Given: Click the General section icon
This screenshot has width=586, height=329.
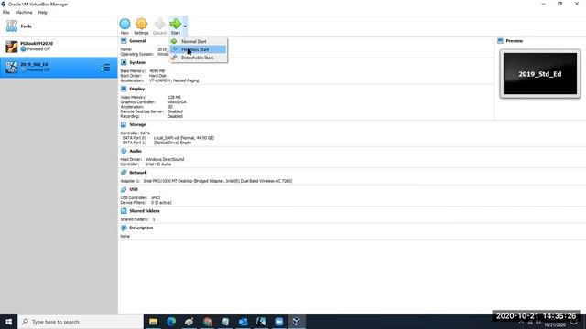Looking at the screenshot, I should click(x=124, y=41).
